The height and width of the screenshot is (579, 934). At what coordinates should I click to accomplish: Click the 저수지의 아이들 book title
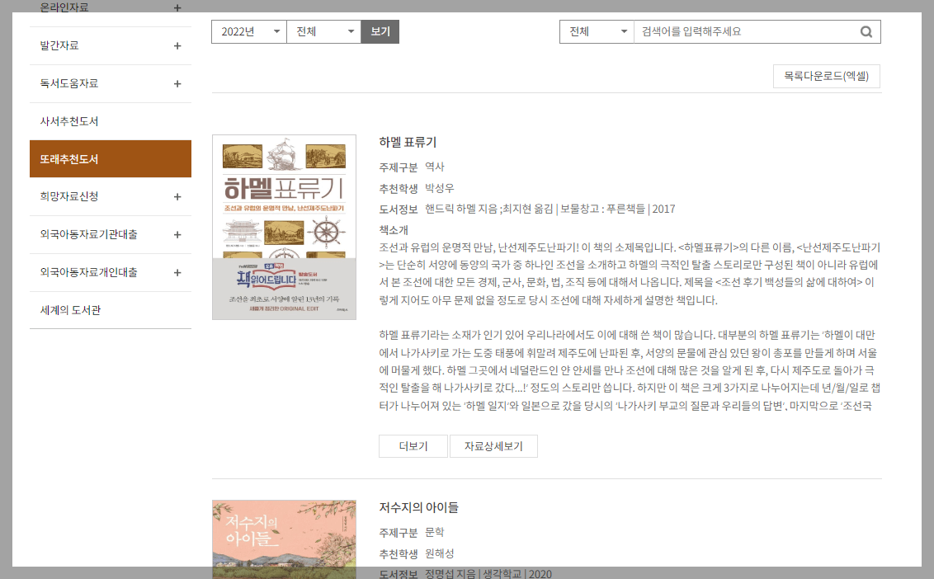419,507
